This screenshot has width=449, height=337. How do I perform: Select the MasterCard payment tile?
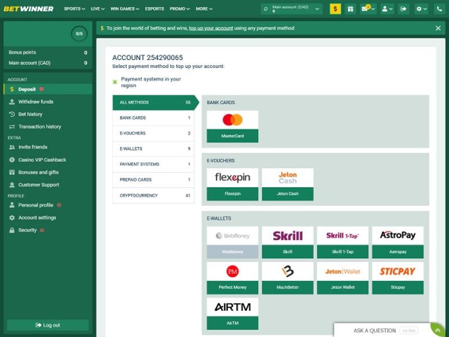(232, 126)
